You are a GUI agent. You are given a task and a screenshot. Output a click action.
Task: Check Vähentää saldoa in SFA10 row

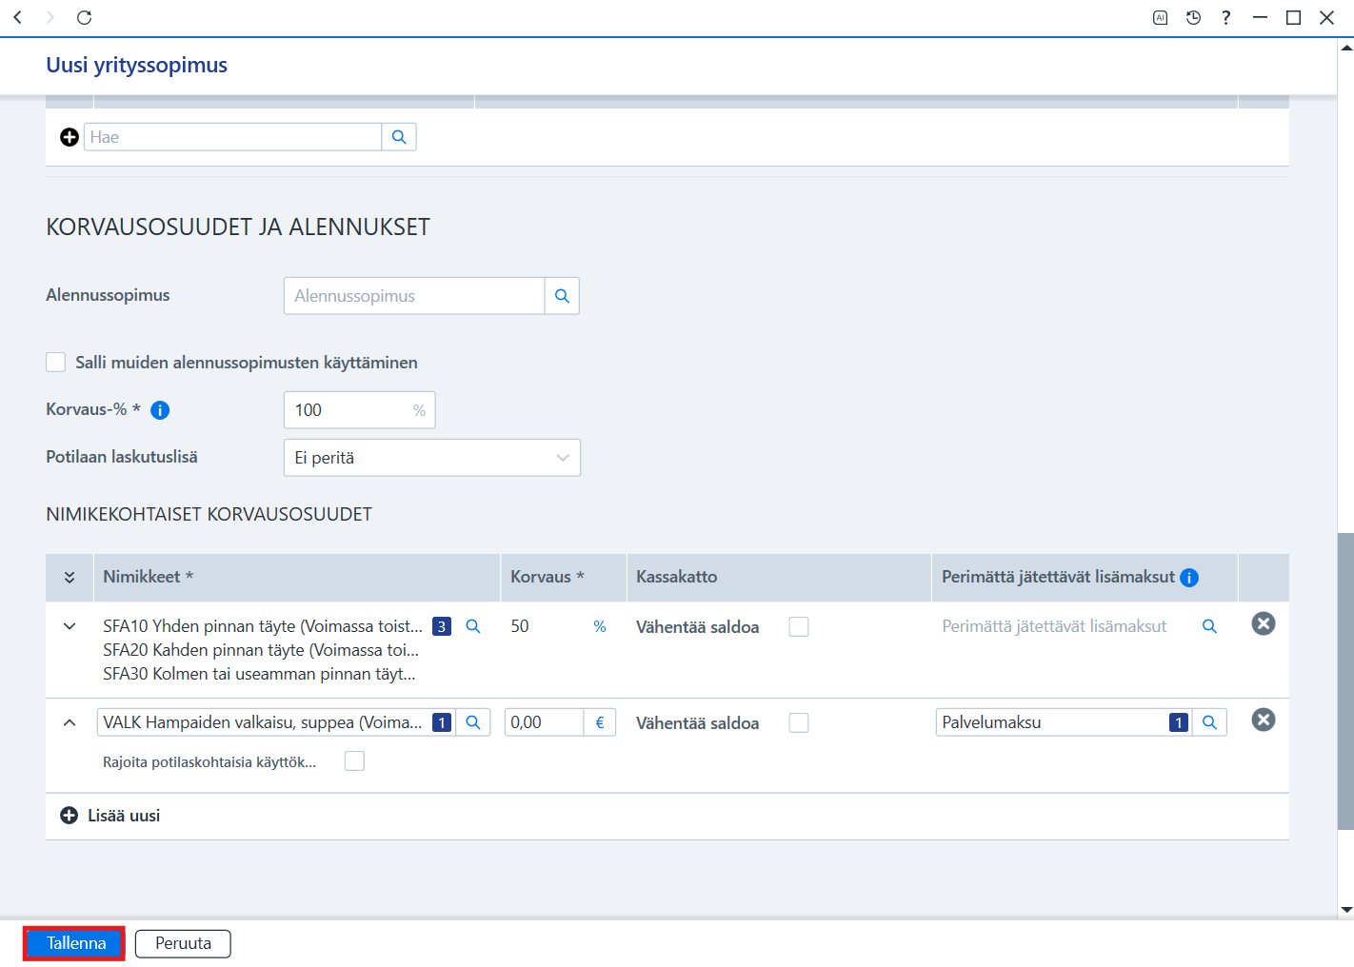point(799,626)
